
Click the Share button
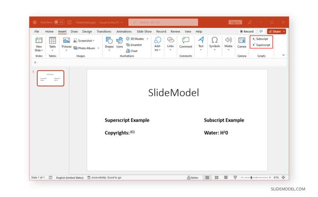click(x=275, y=31)
